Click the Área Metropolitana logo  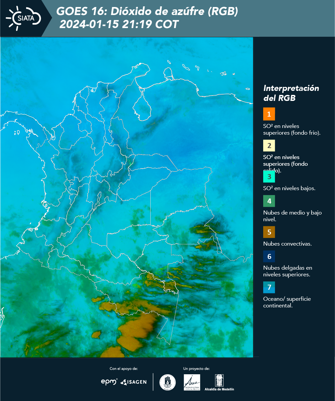[x=192, y=382]
